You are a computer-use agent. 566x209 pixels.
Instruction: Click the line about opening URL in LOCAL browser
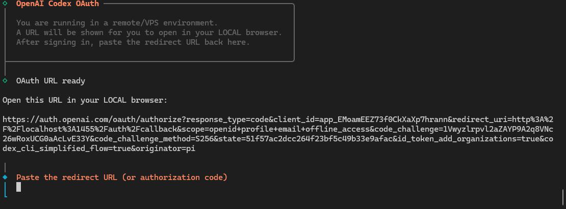[x=149, y=33]
